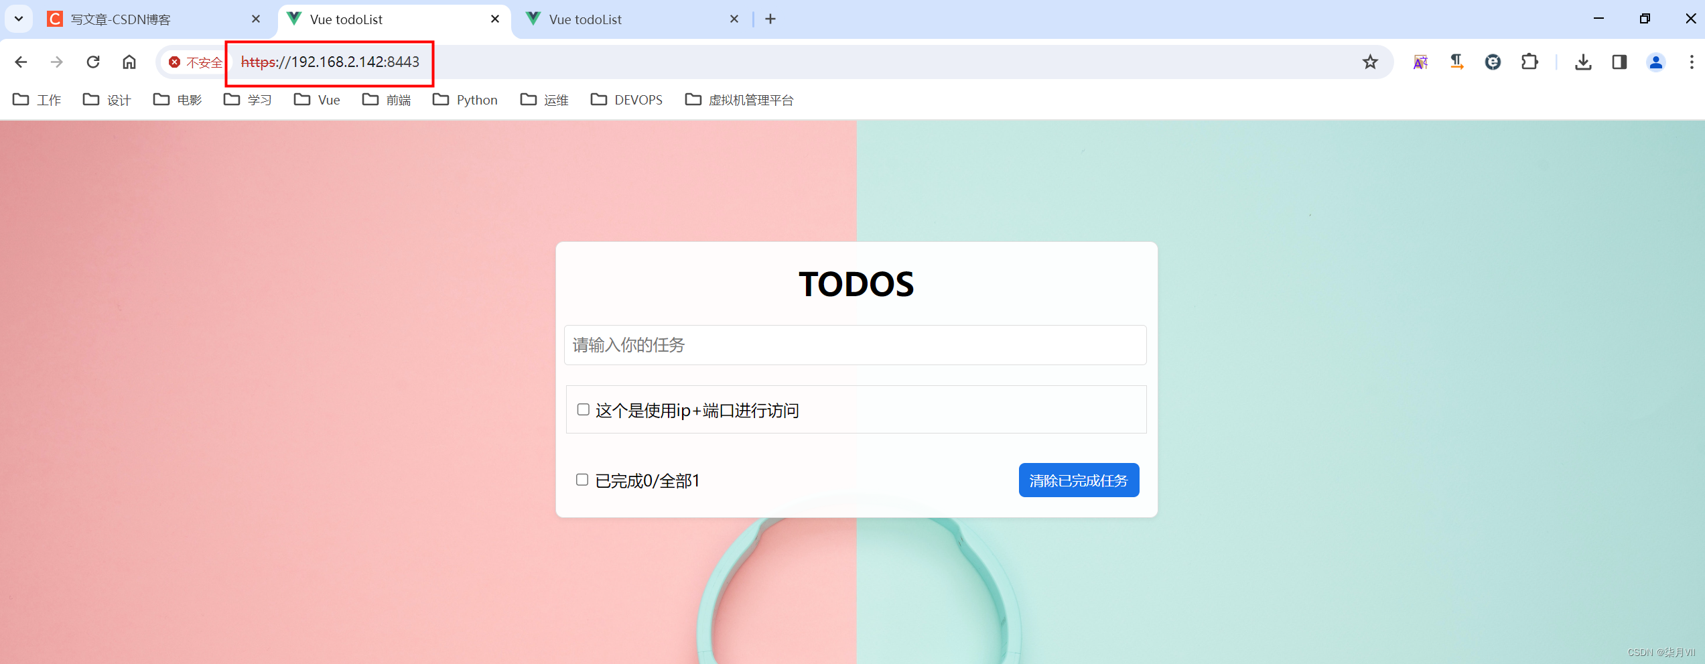Open the 工作 bookmarks folder
The width and height of the screenshot is (1705, 664).
37,100
